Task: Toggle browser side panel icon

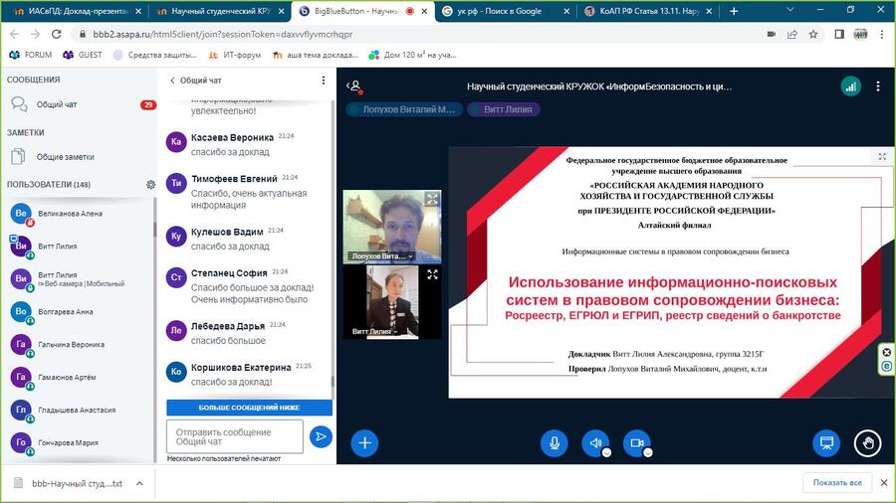Action: pyautogui.click(x=839, y=34)
